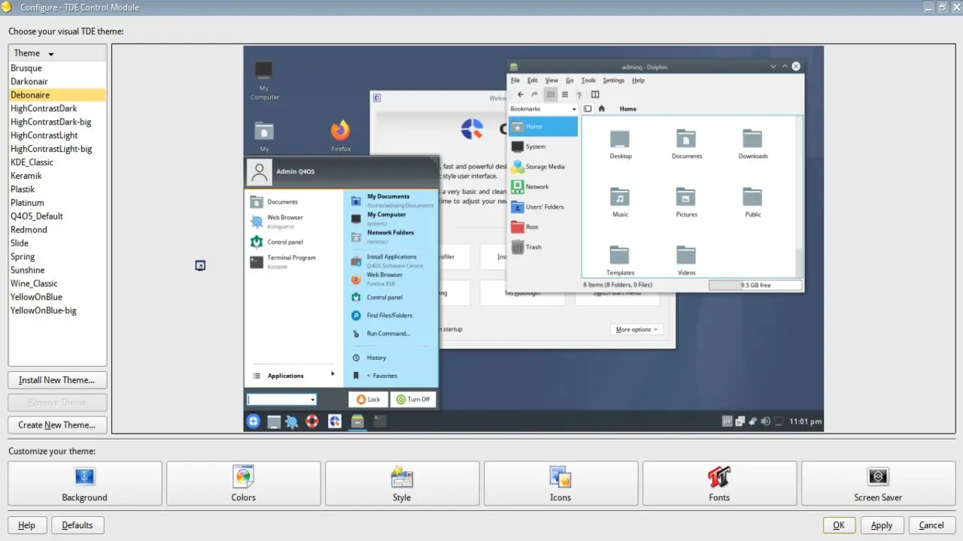The image size is (963, 541).
Task: Pick the YellowOnBlue-big theme
Action: (x=57, y=310)
